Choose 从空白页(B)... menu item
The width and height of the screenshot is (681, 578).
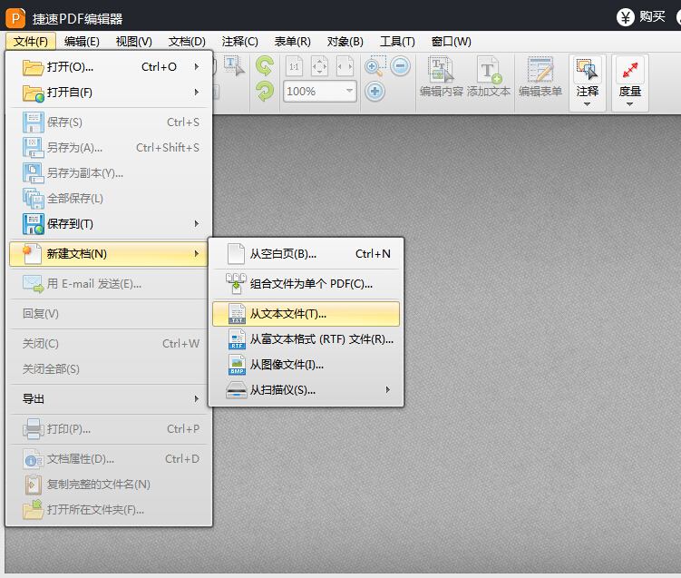pyautogui.click(x=306, y=254)
